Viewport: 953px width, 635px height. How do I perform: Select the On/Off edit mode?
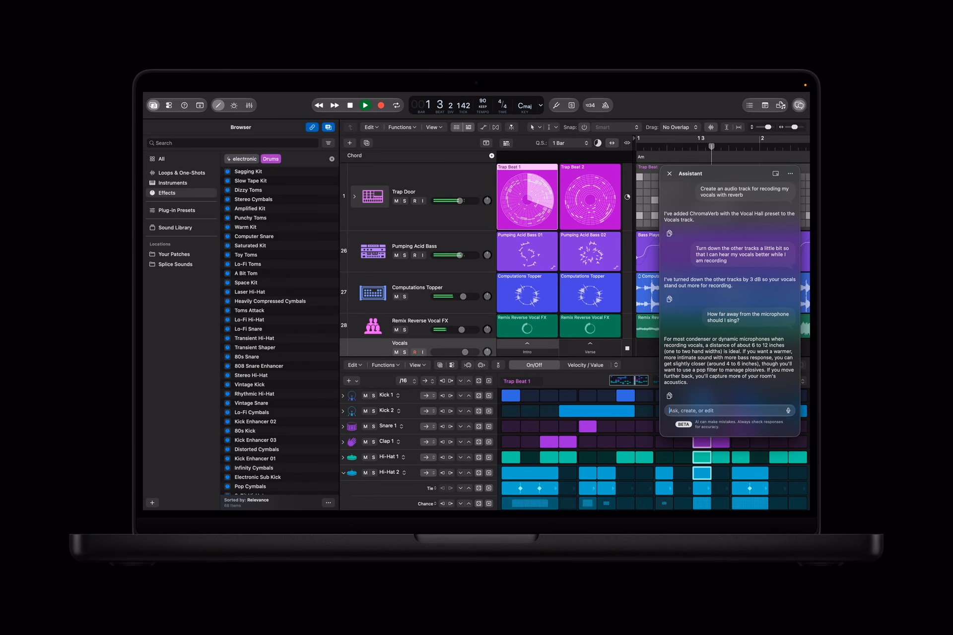534,365
